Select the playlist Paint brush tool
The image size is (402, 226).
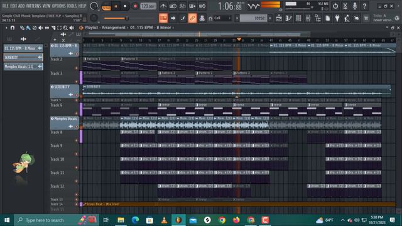click(28, 28)
